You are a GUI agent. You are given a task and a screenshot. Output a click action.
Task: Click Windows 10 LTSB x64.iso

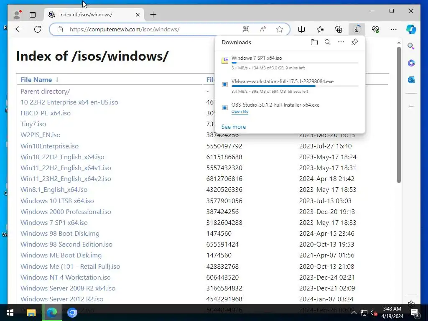coord(57,201)
